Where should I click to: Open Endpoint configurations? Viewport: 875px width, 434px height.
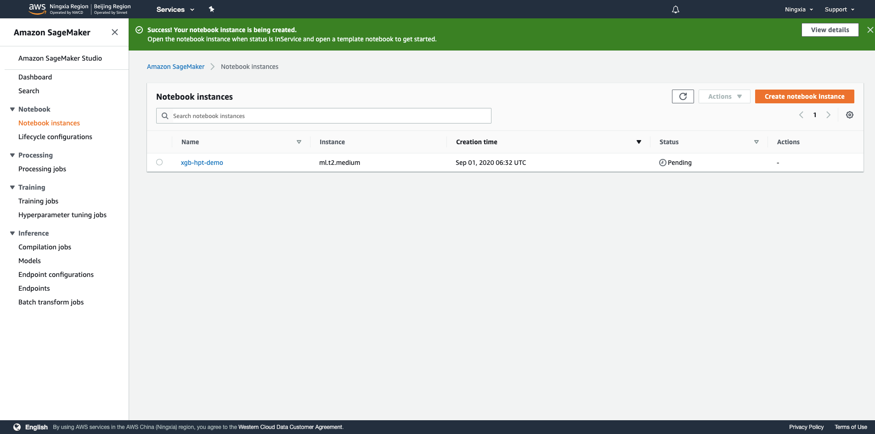(56, 275)
